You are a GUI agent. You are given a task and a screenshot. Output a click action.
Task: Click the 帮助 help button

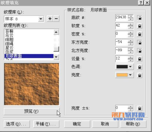point(133,124)
